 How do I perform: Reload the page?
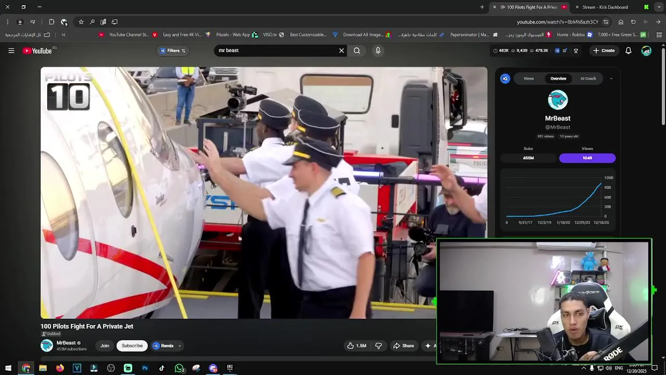pos(633,22)
